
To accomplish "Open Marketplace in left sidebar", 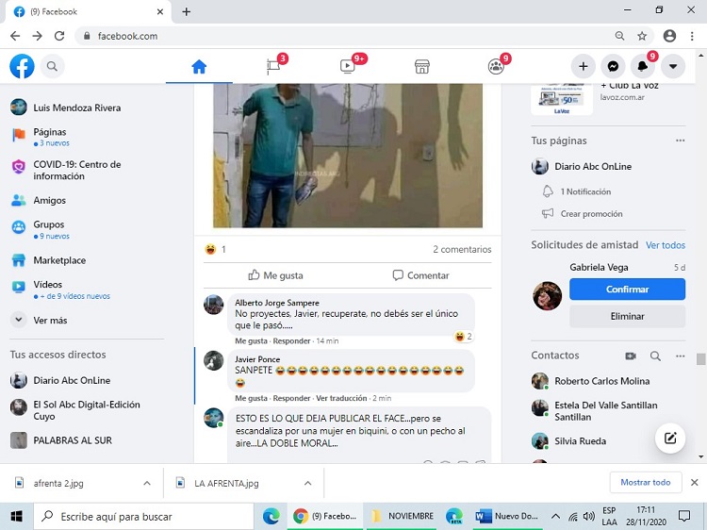I will click(59, 260).
